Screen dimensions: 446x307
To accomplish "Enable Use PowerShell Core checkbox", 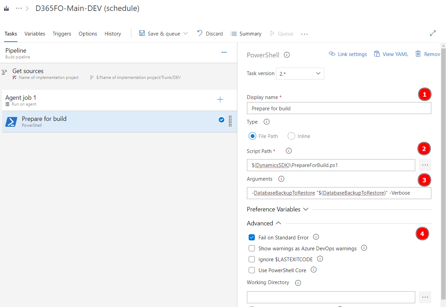I will click(x=252, y=270).
